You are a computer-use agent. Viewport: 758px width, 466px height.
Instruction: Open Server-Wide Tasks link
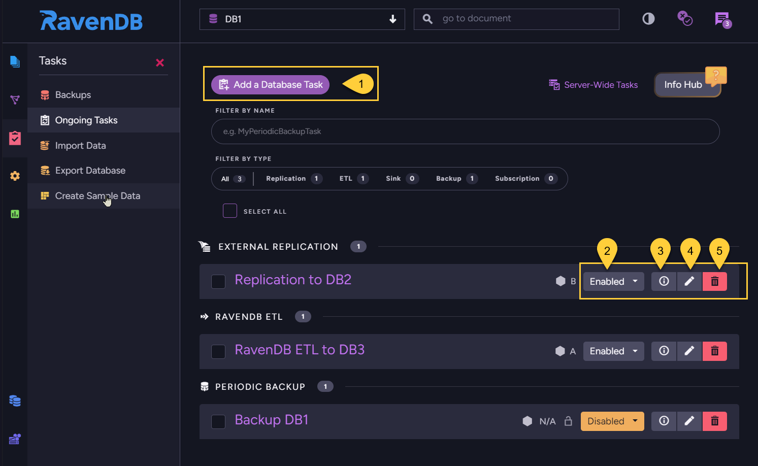point(593,85)
